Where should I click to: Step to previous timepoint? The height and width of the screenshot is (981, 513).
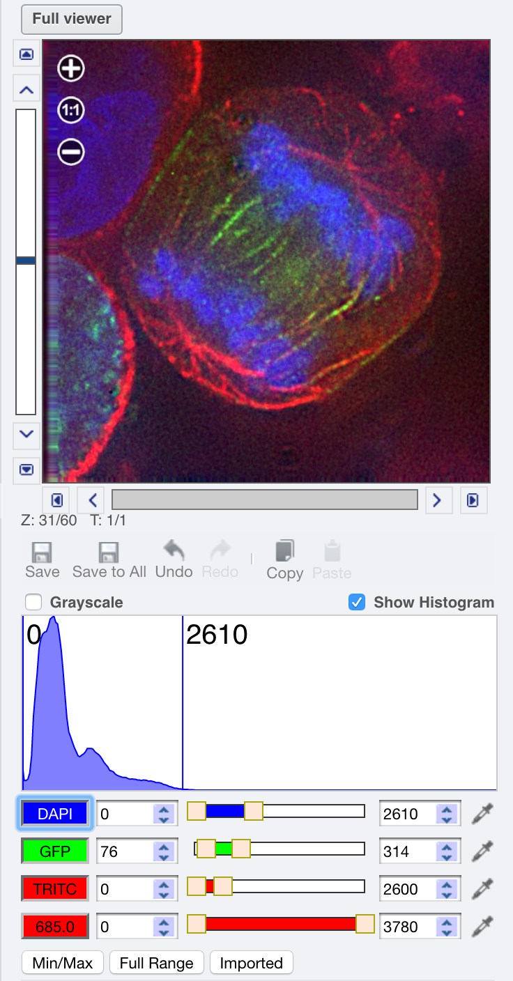coord(91,500)
